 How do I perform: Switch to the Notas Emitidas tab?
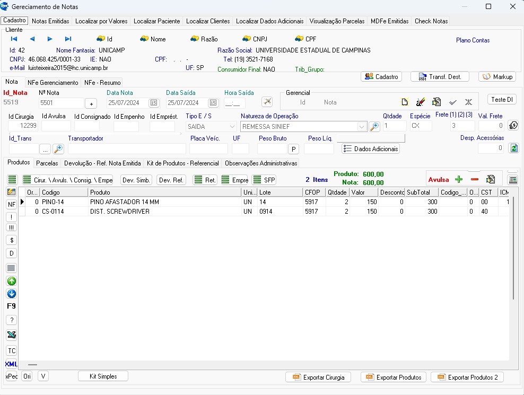click(50, 21)
